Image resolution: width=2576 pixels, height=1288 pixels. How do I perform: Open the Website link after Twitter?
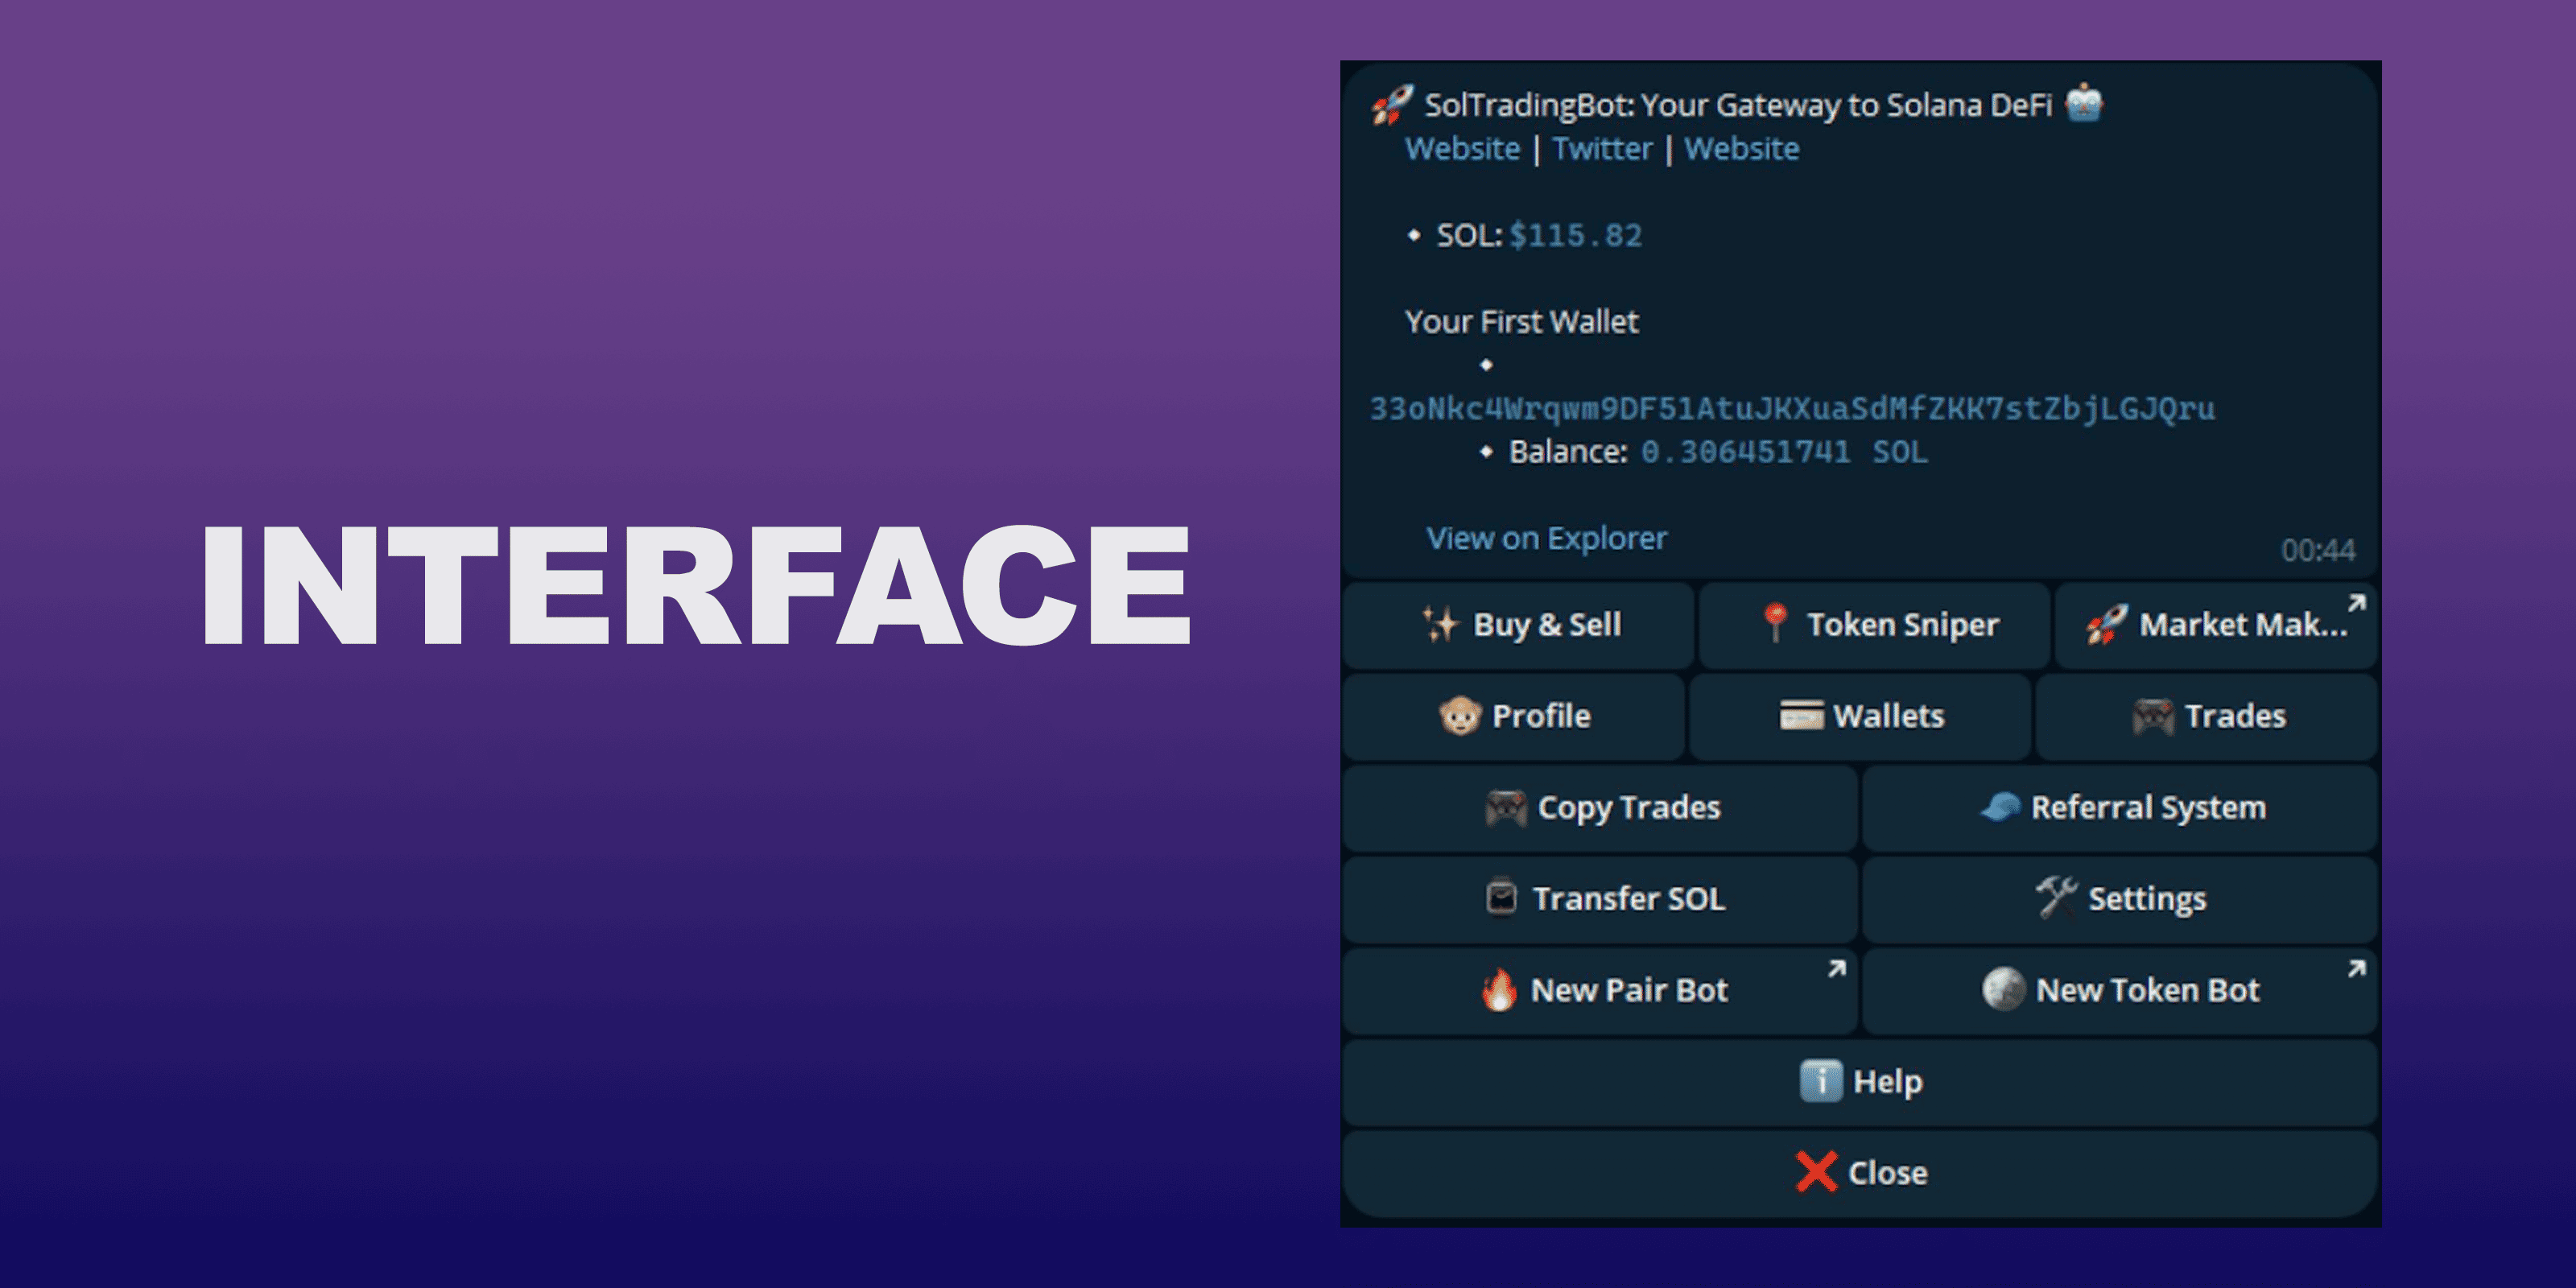click(1741, 149)
